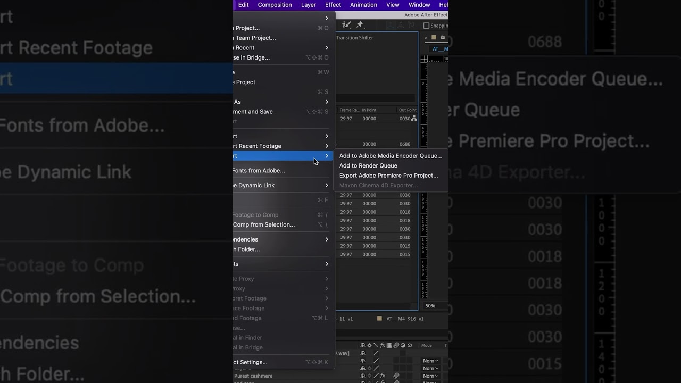The height and width of the screenshot is (383, 681).
Task: Expand the Import Recent Footage submenu arrow
Action: [x=327, y=146]
